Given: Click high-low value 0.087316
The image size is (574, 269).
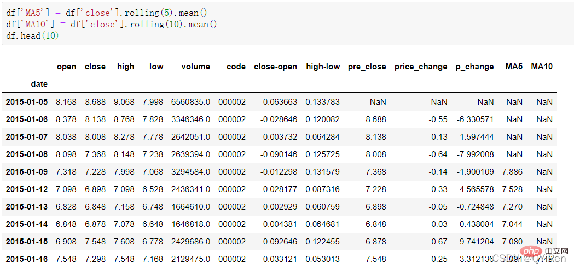Looking at the screenshot, I should (323, 189).
